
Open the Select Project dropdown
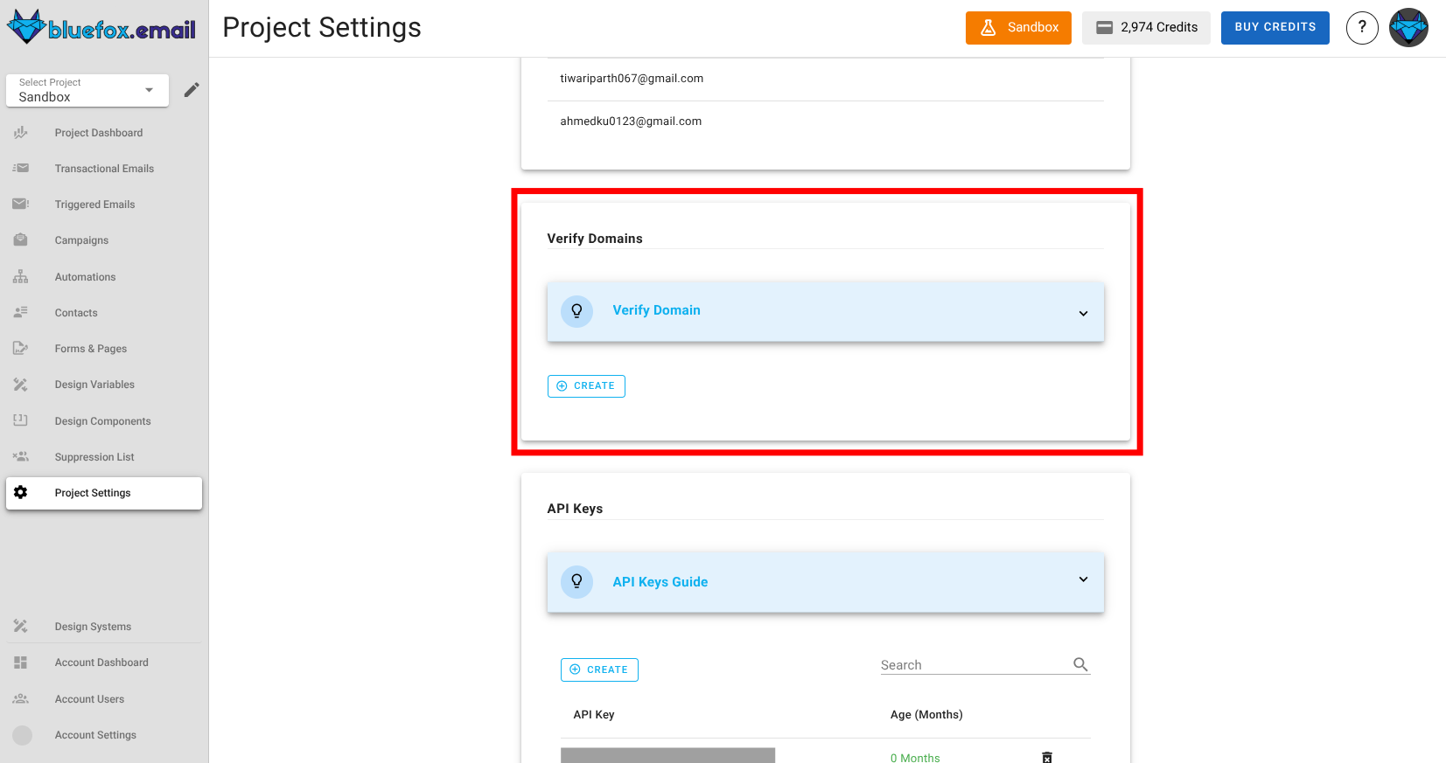pyautogui.click(x=87, y=90)
